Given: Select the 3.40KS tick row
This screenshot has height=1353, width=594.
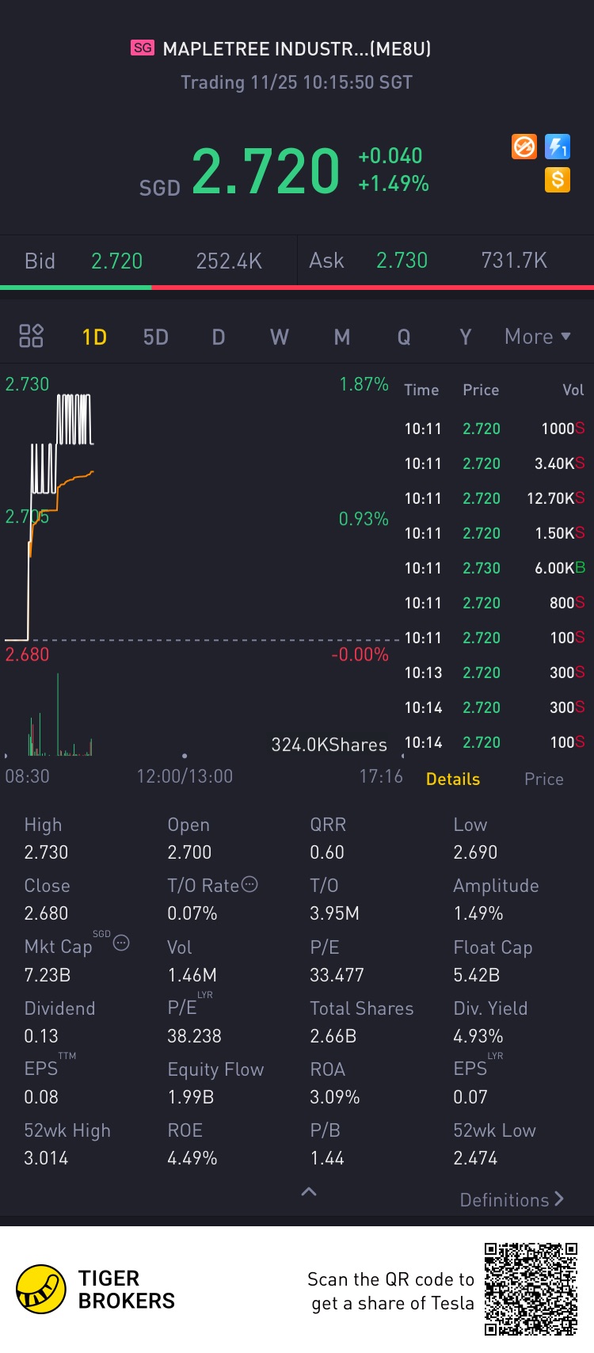Looking at the screenshot, I should click(494, 463).
